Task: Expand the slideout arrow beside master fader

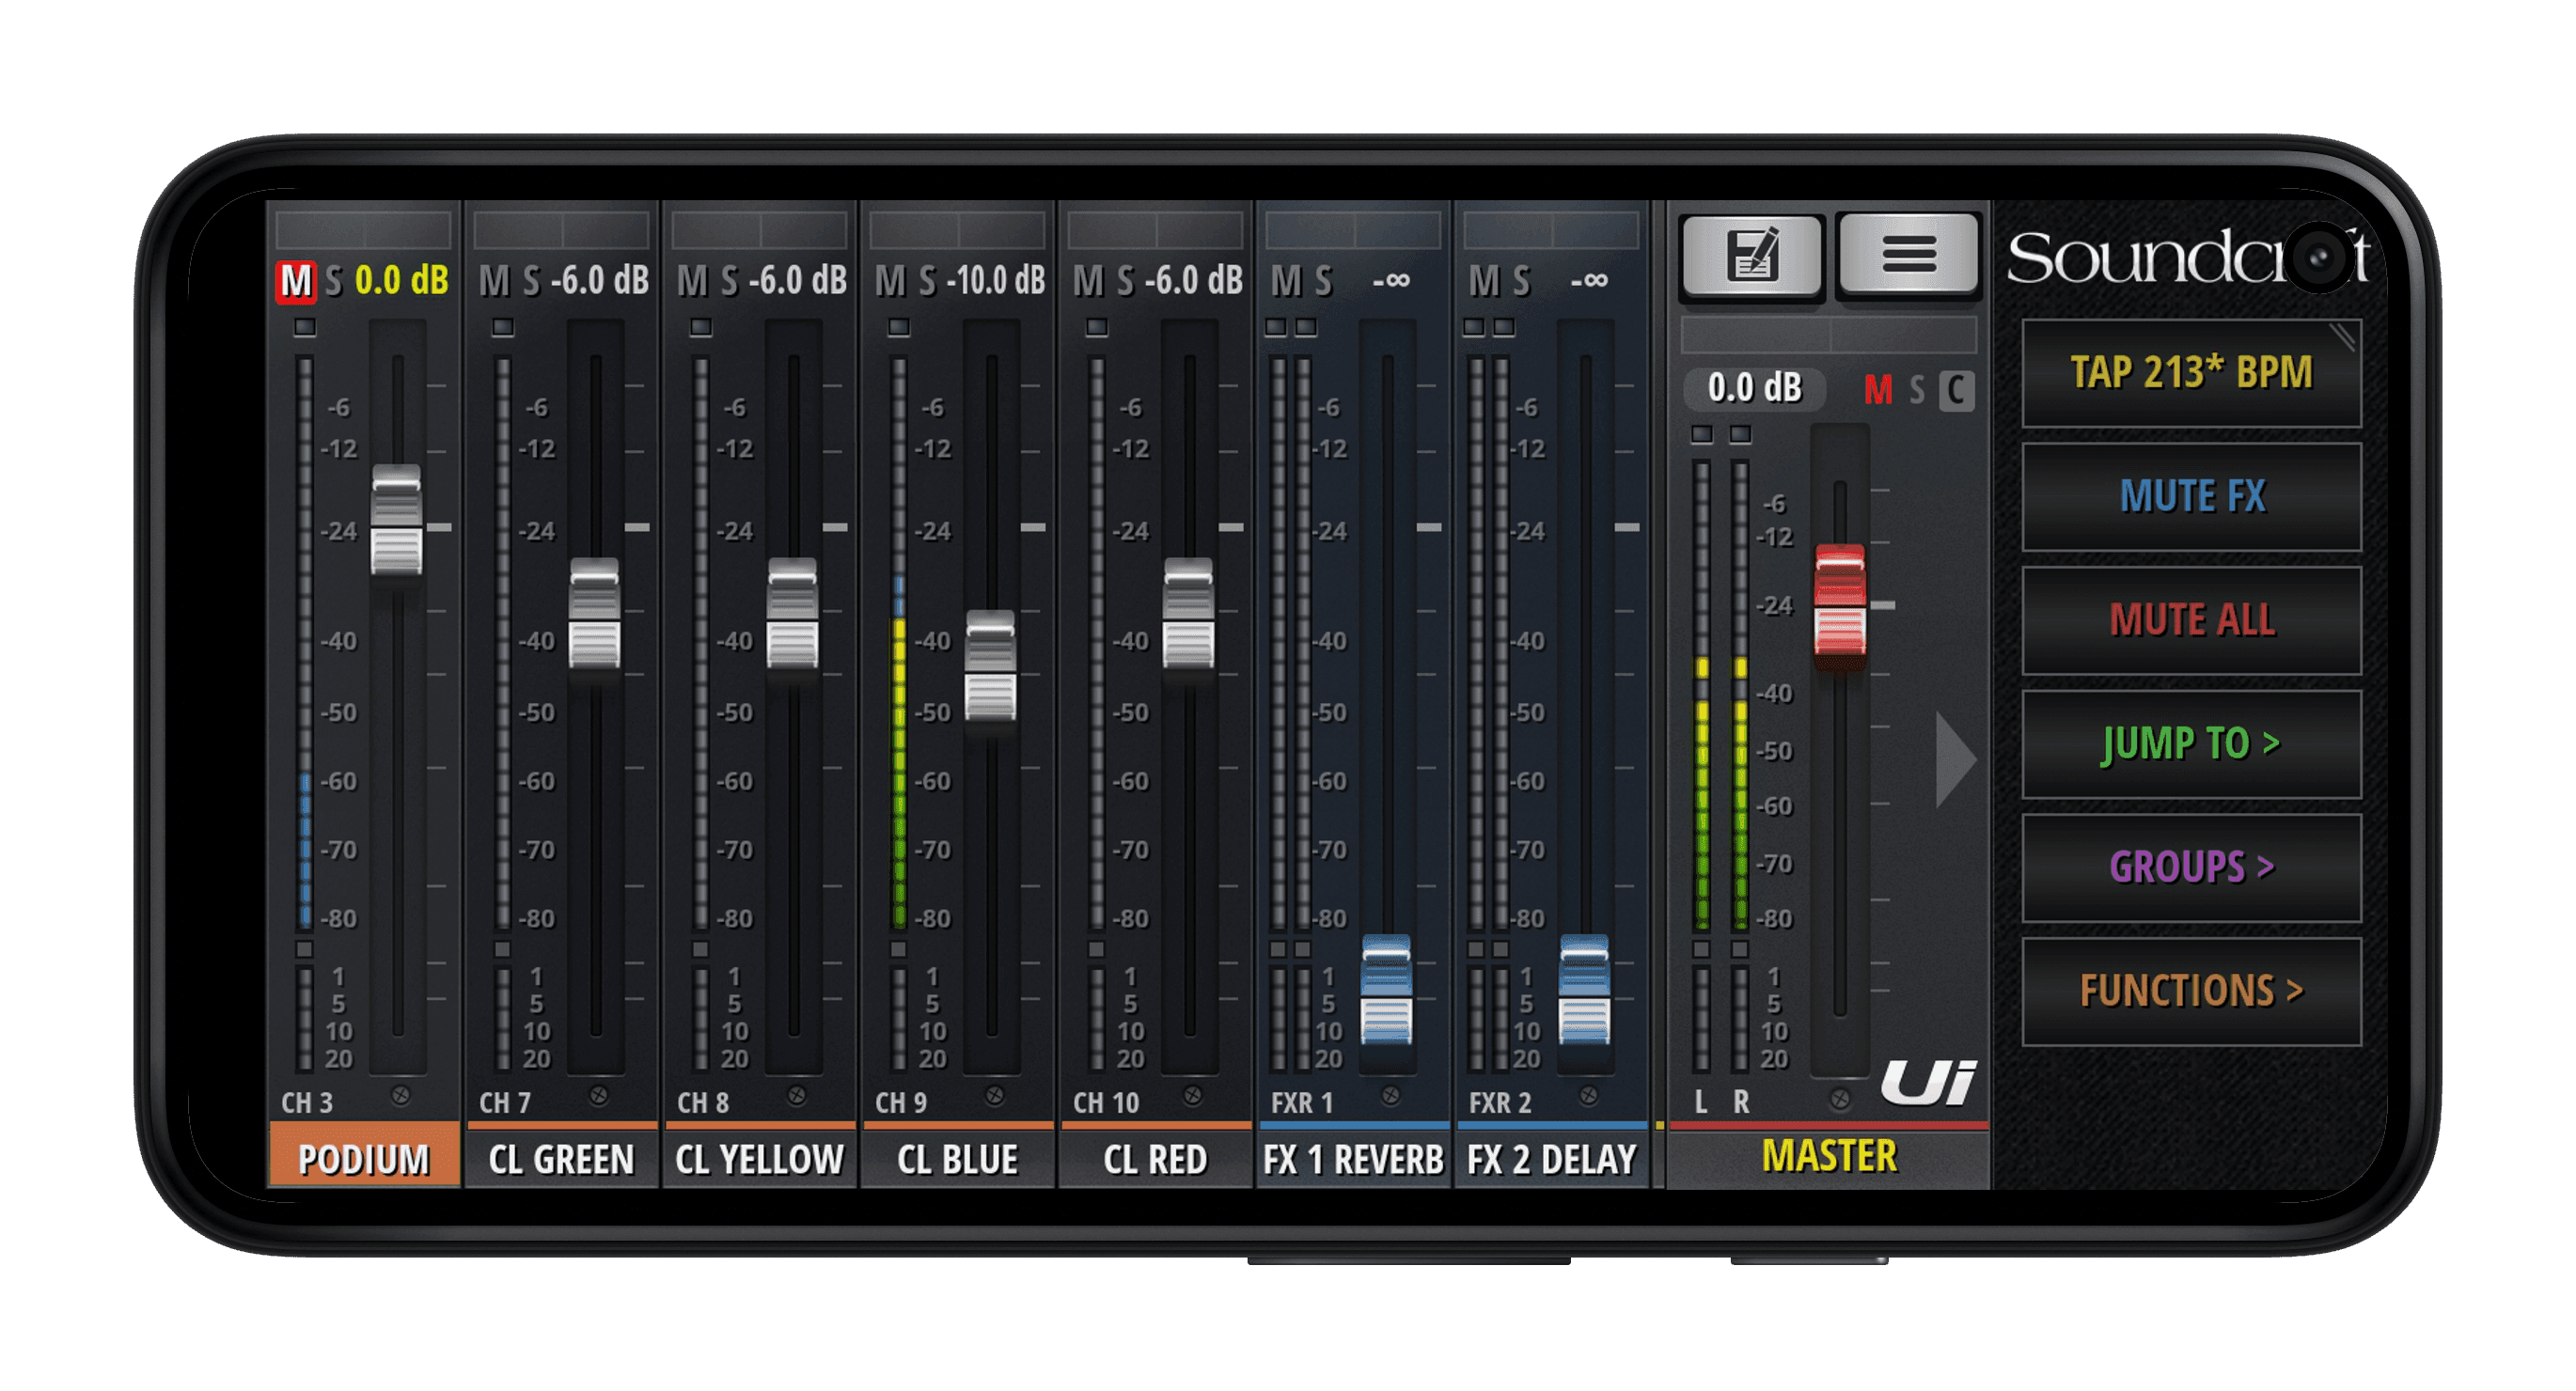Action: [1955, 760]
